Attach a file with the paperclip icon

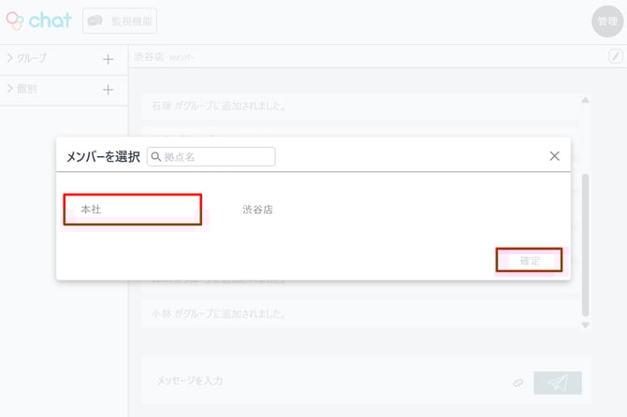[517, 382]
